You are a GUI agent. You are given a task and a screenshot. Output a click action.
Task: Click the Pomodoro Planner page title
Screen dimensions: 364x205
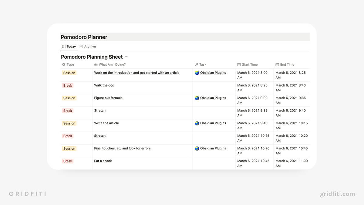(84, 37)
